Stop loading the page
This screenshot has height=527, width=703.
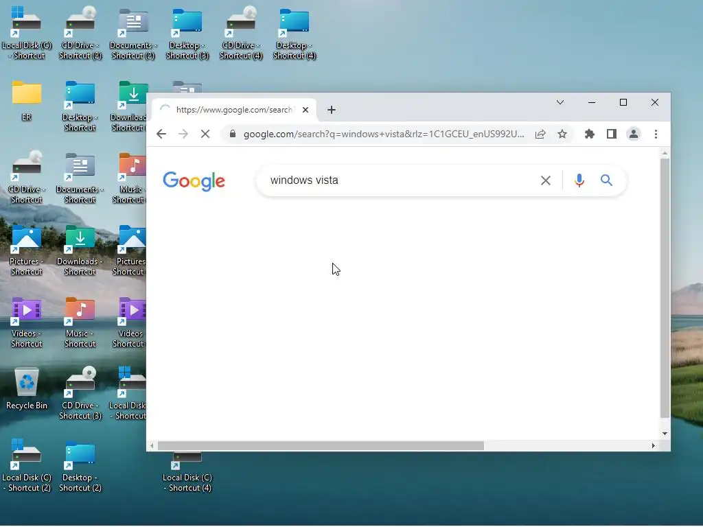pyautogui.click(x=205, y=134)
